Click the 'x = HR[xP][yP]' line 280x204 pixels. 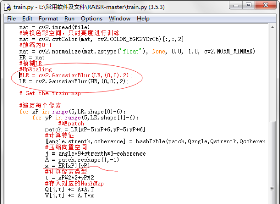click(x=68, y=166)
